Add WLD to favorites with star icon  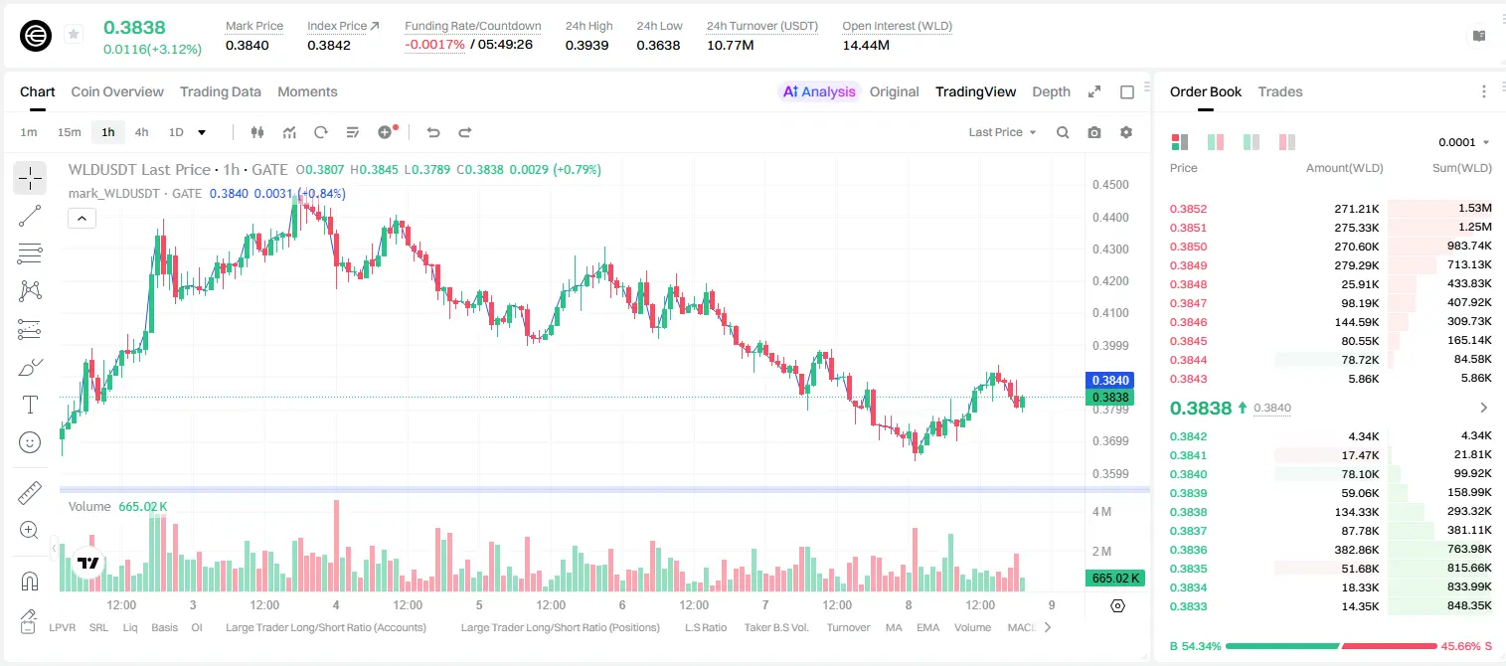(x=74, y=35)
